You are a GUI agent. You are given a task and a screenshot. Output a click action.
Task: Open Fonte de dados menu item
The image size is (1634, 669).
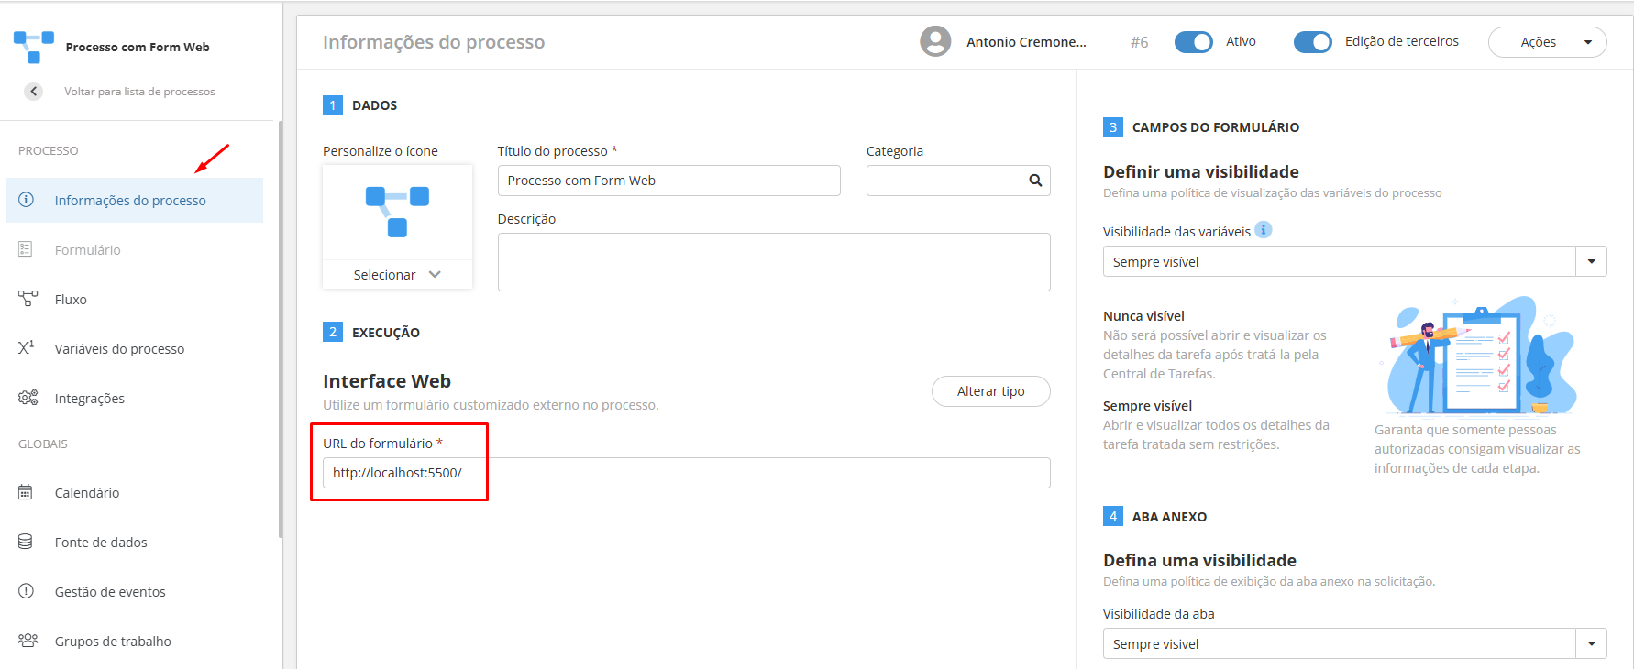click(x=135, y=542)
